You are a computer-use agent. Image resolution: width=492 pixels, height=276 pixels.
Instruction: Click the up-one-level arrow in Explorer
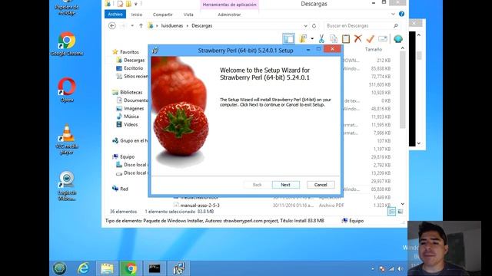pyautogui.click(x=141, y=25)
